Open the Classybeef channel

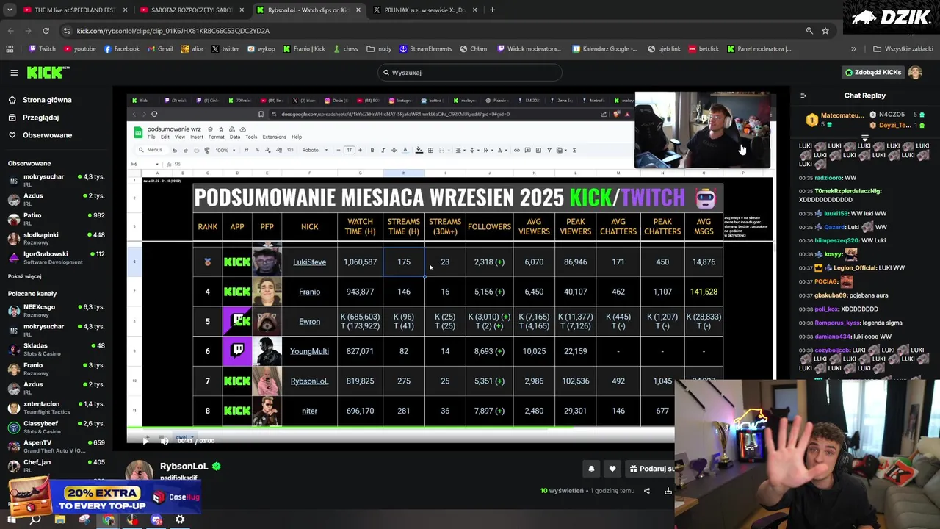click(57, 427)
